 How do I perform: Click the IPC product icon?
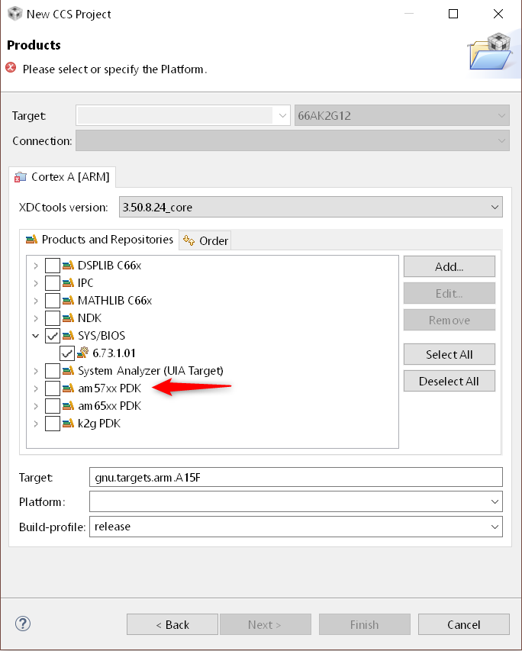coord(68,283)
